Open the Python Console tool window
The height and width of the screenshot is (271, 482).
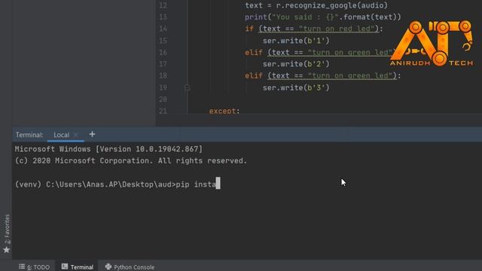(x=130, y=267)
